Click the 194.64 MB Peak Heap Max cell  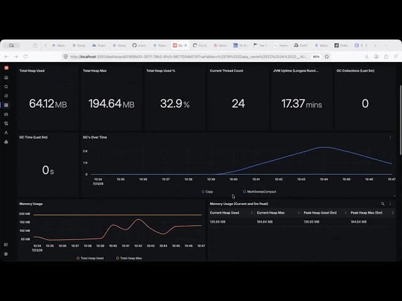click(x=359, y=222)
